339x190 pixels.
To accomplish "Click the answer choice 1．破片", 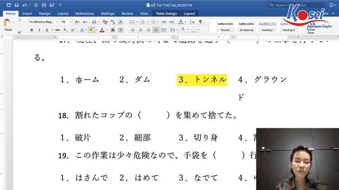I will 75,138.
